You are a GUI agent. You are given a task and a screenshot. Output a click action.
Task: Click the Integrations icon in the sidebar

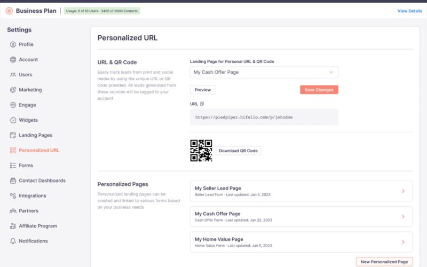(13, 196)
